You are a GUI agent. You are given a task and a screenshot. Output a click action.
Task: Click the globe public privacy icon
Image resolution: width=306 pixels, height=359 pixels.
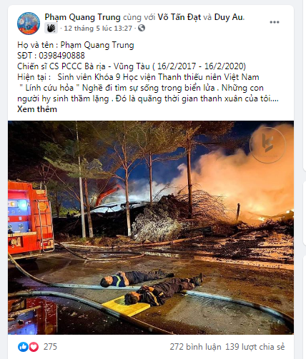142,29
